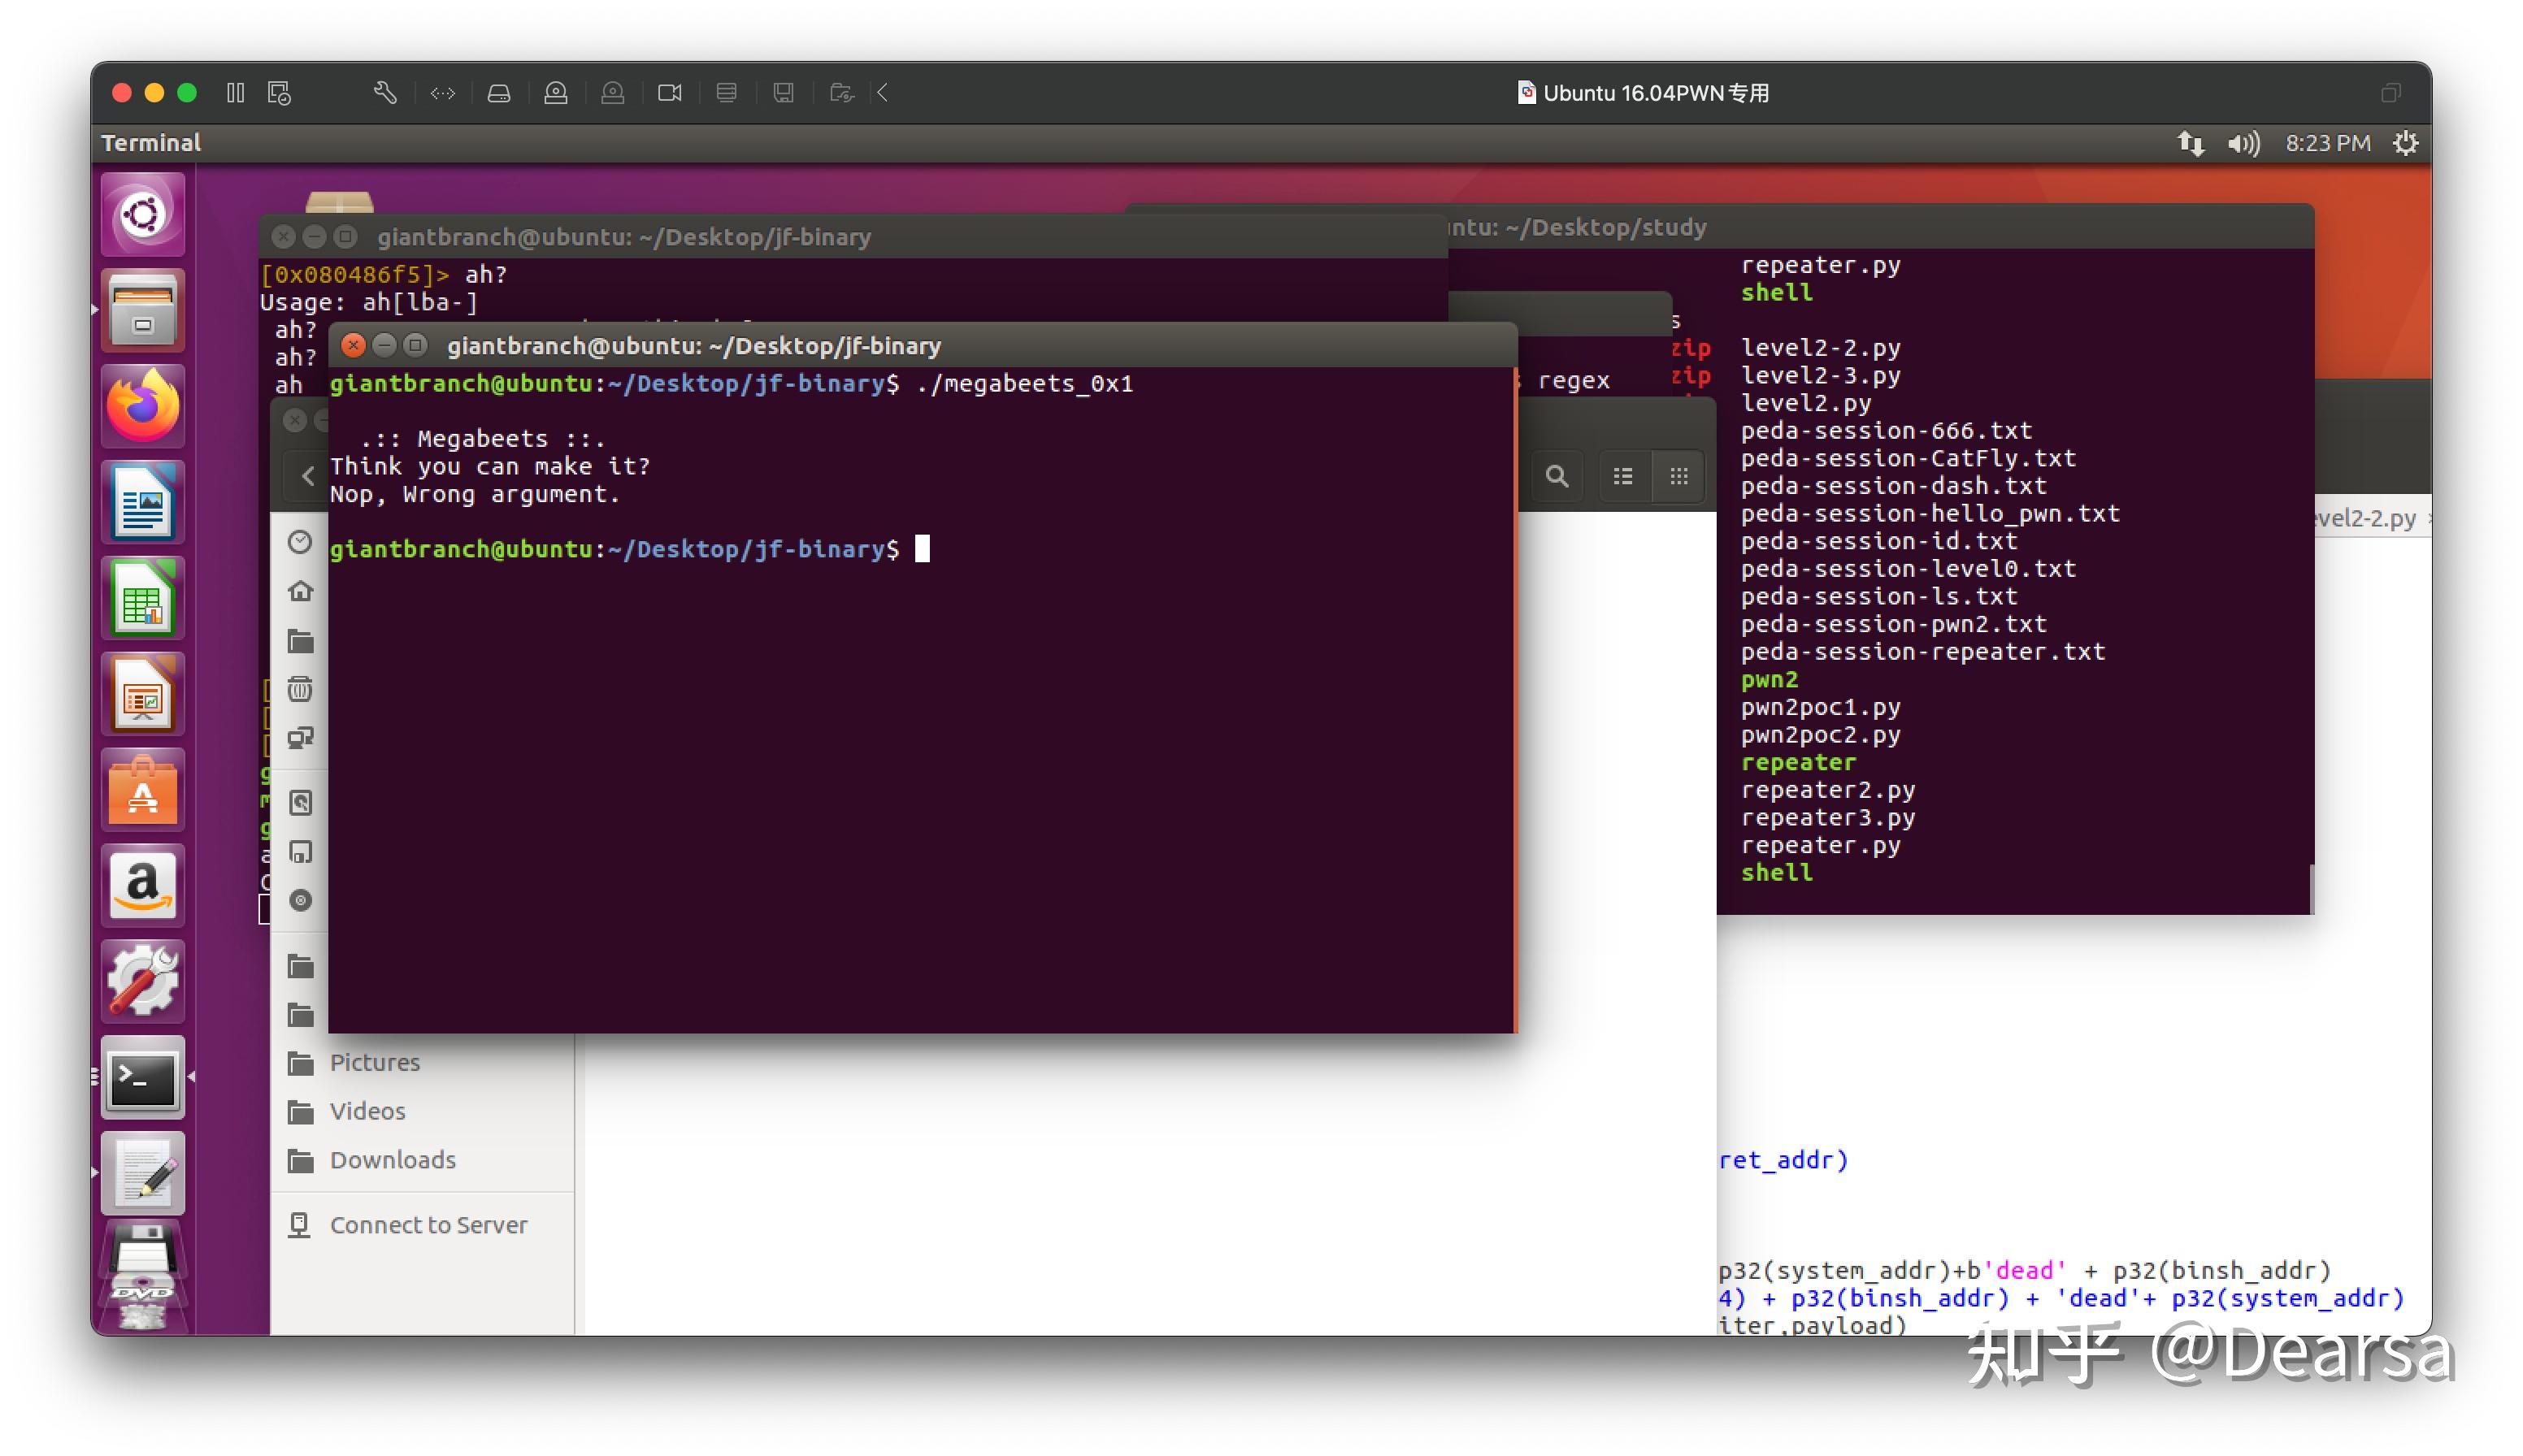Click the file manager search icon
This screenshot has width=2523, height=1456.
[1557, 476]
